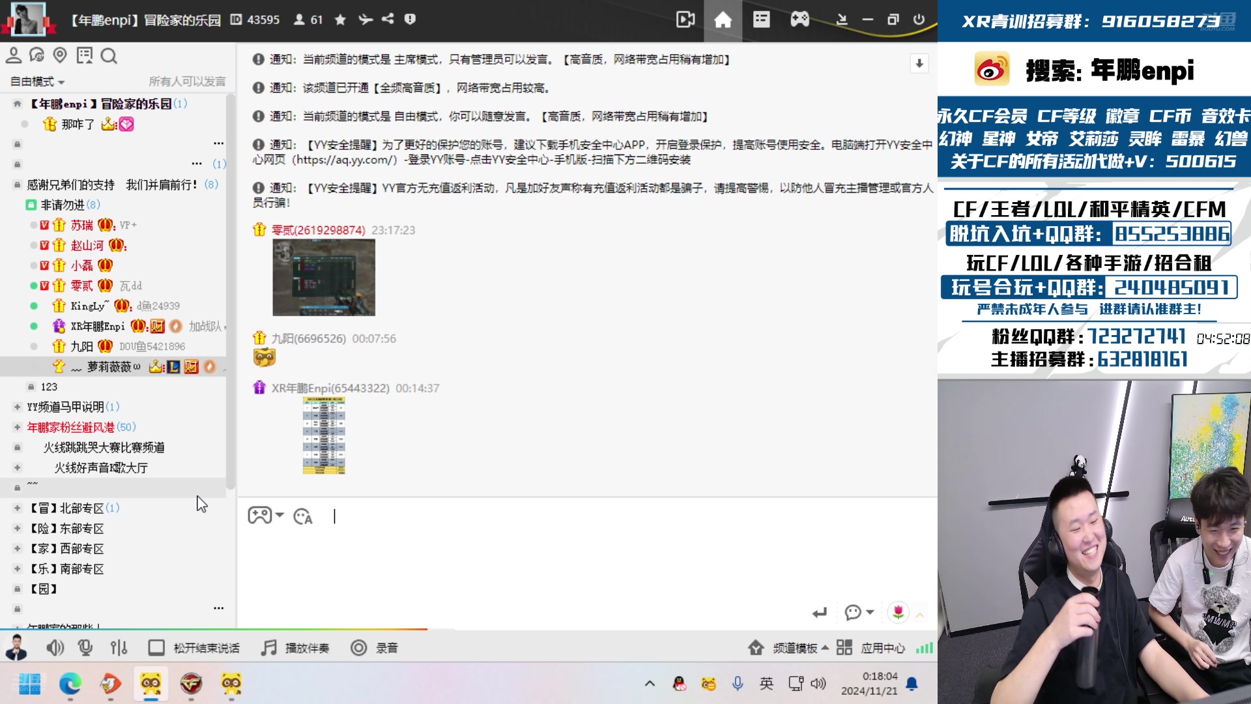Viewport: 1251px width, 704px height.
Task: Click the 播放伴奏 button
Action: (x=295, y=648)
